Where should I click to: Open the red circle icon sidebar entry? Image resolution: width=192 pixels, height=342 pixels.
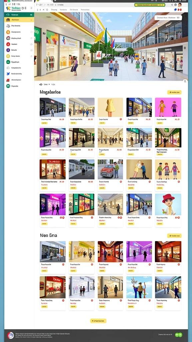click(x=8, y=44)
